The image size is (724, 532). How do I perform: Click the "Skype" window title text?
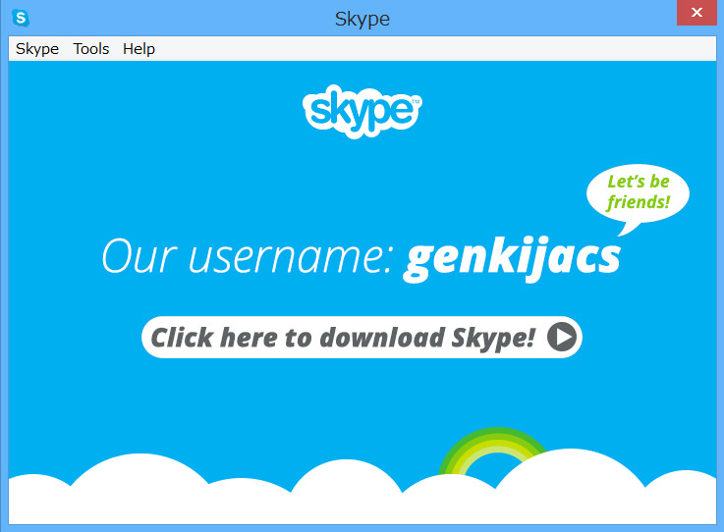coord(362,19)
